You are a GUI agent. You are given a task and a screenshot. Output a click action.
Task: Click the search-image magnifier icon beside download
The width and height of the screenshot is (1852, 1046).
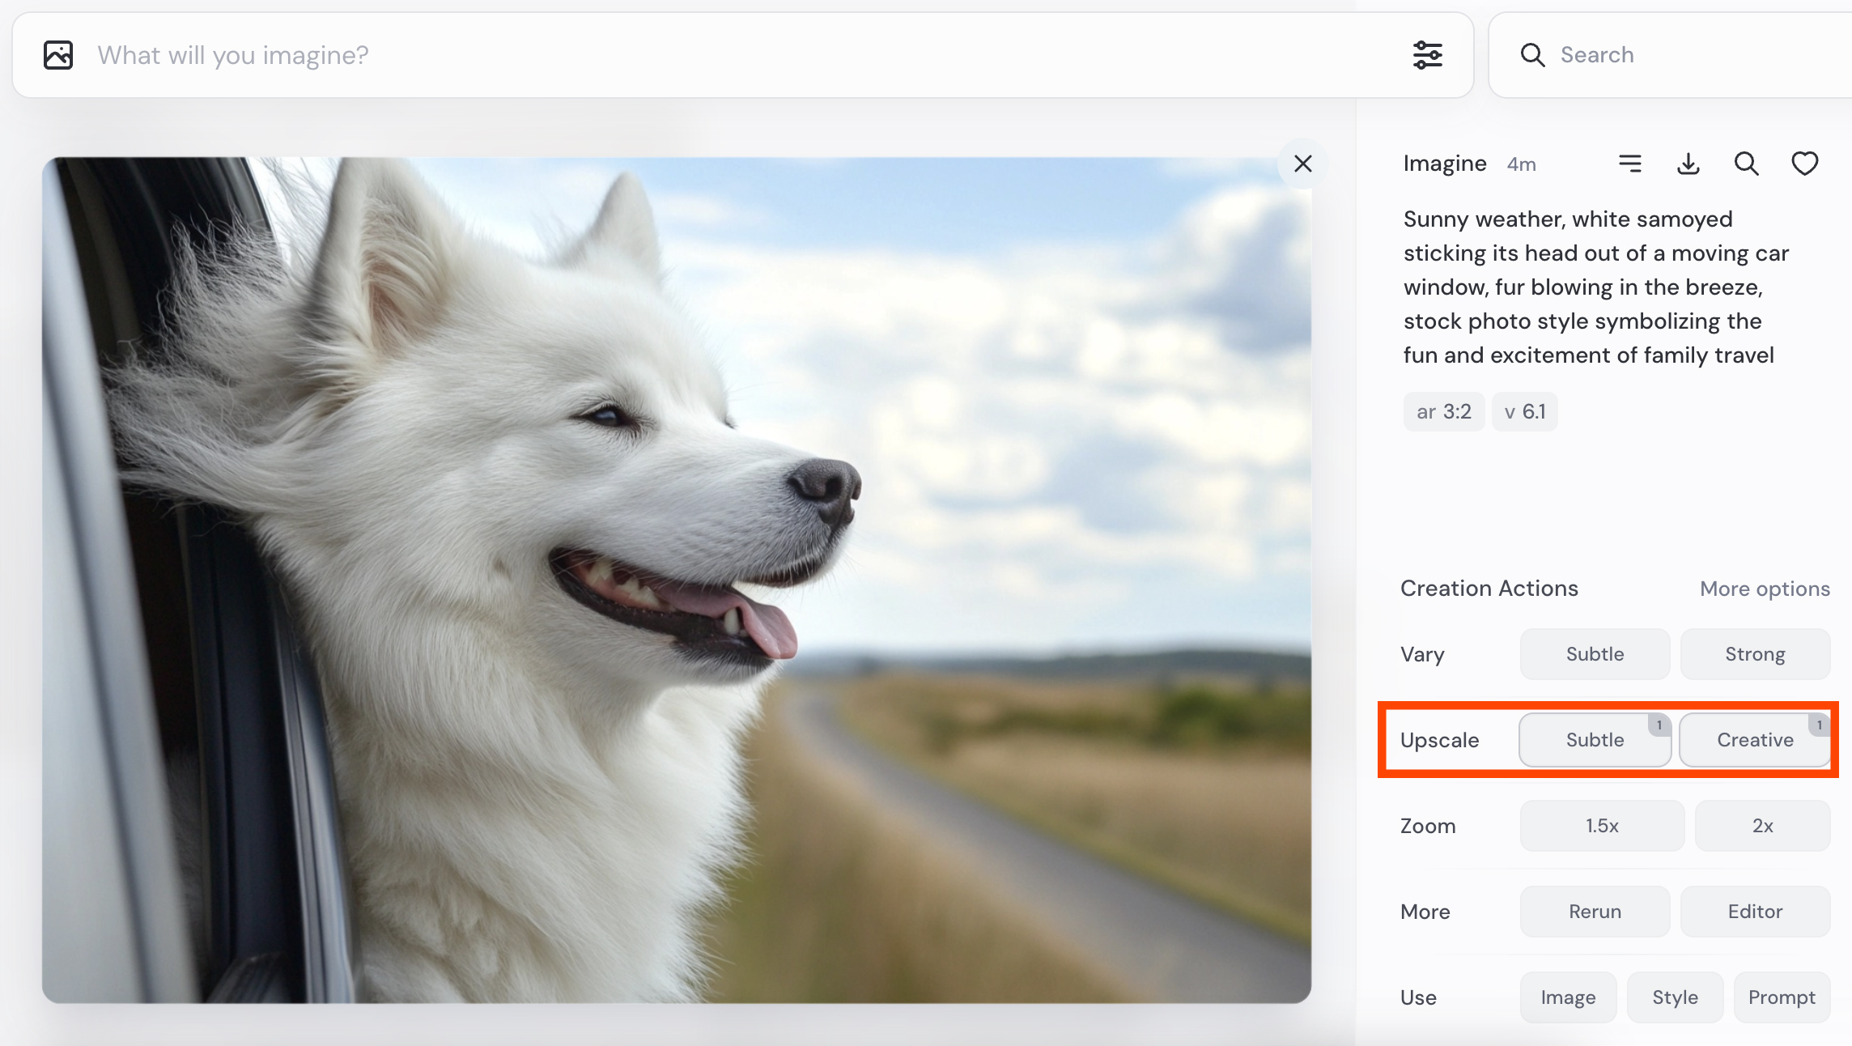tap(1746, 164)
